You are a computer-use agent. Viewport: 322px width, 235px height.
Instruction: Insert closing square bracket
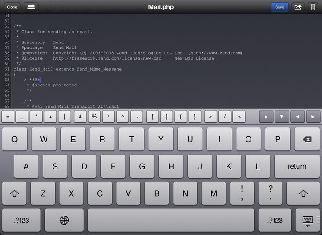tap(166, 117)
